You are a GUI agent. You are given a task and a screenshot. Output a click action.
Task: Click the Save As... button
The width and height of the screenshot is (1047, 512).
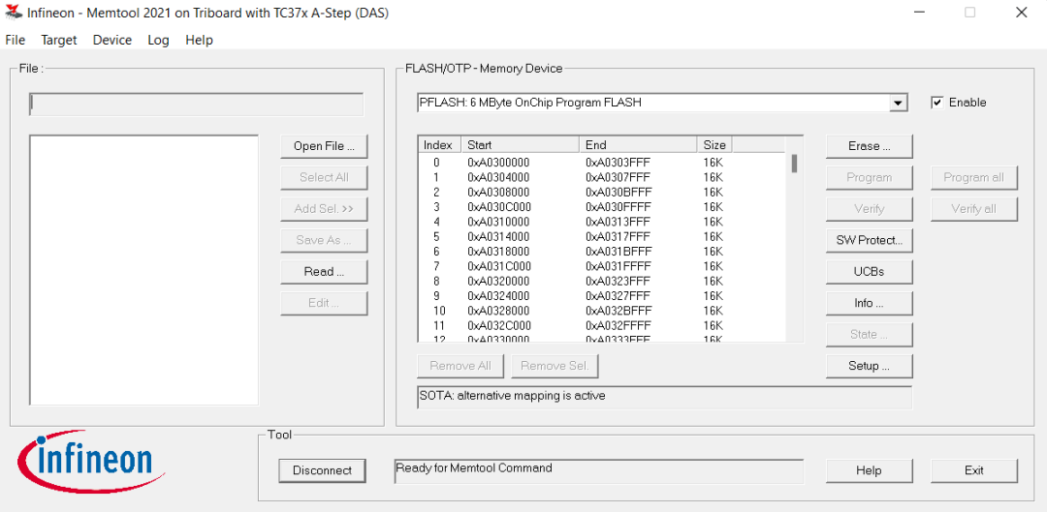coord(324,240)
